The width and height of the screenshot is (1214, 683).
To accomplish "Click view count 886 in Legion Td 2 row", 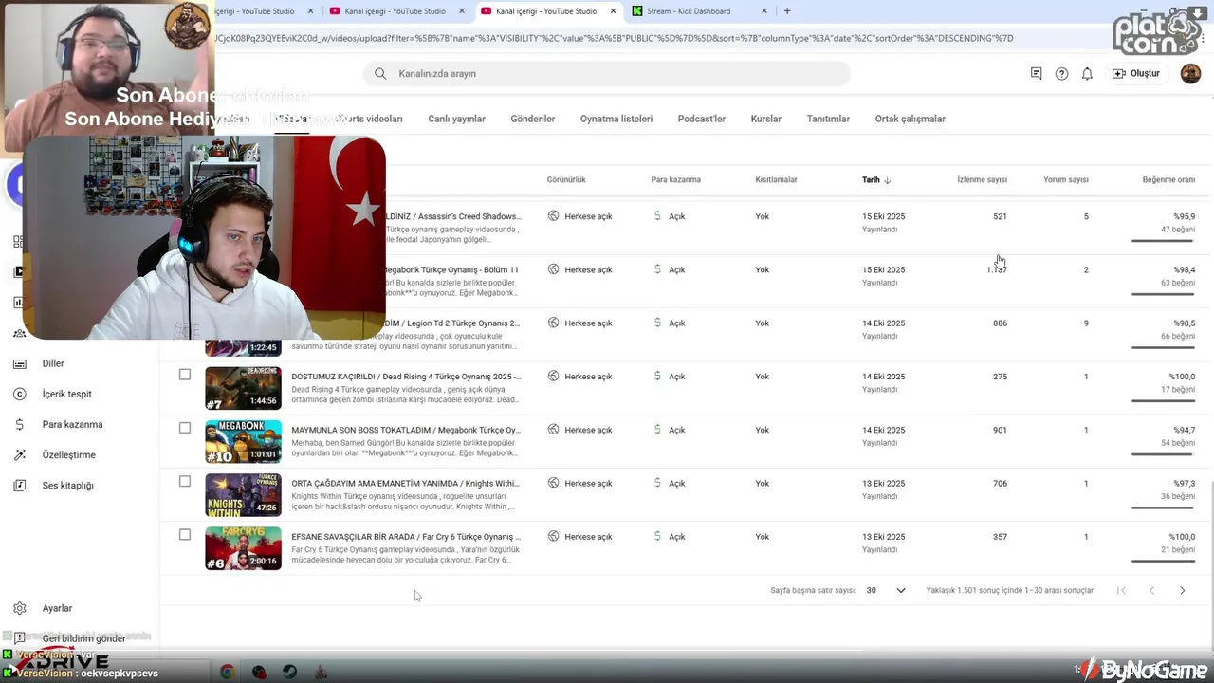I will (1000, 323).
